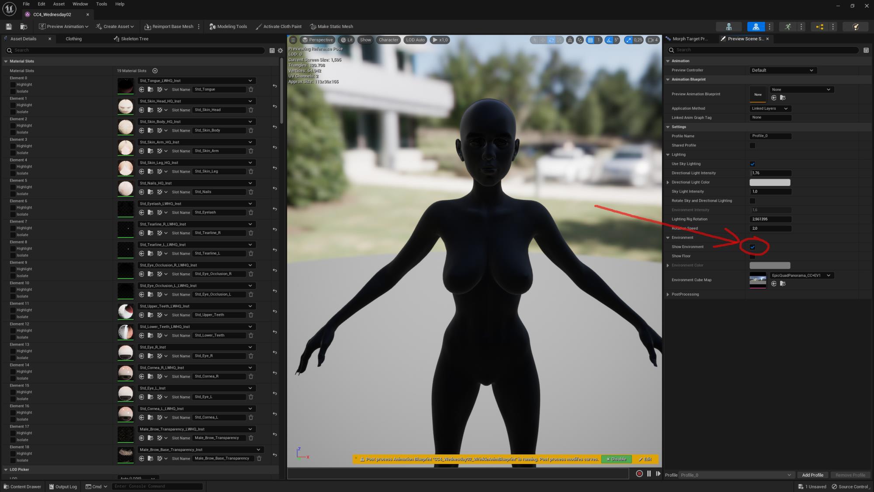This screenshot has height=492, width=874.
Task: Change viewport camera speed setting
Action: pyautogui.click(x=653, y=40)
